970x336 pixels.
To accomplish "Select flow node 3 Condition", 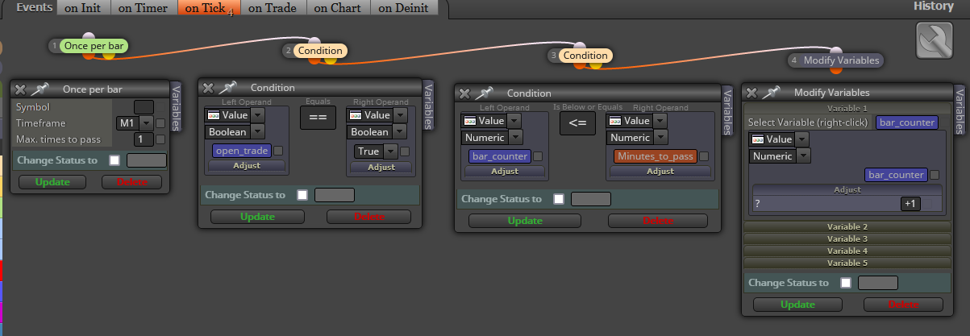I will point(585,56).
